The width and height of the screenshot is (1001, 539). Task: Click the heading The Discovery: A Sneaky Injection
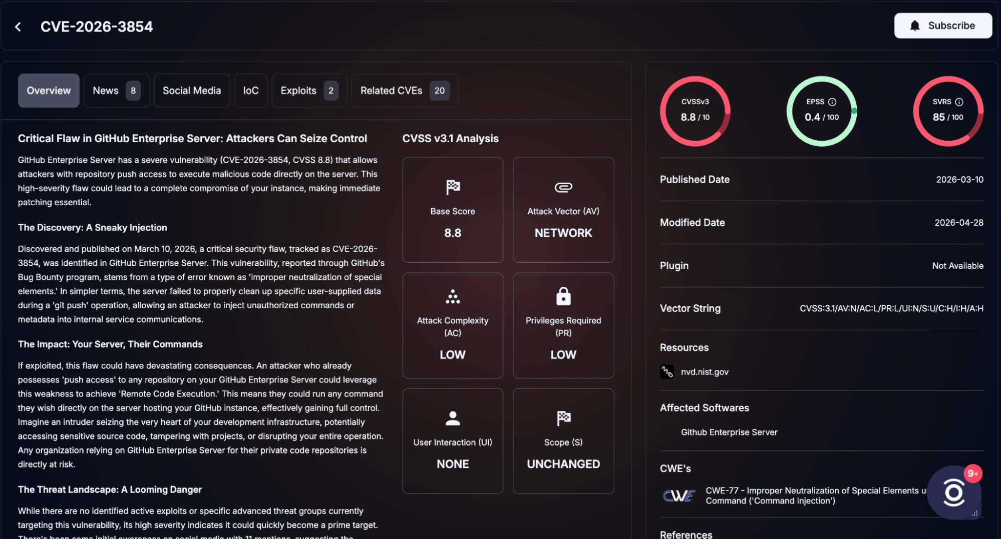click(93, 227)
